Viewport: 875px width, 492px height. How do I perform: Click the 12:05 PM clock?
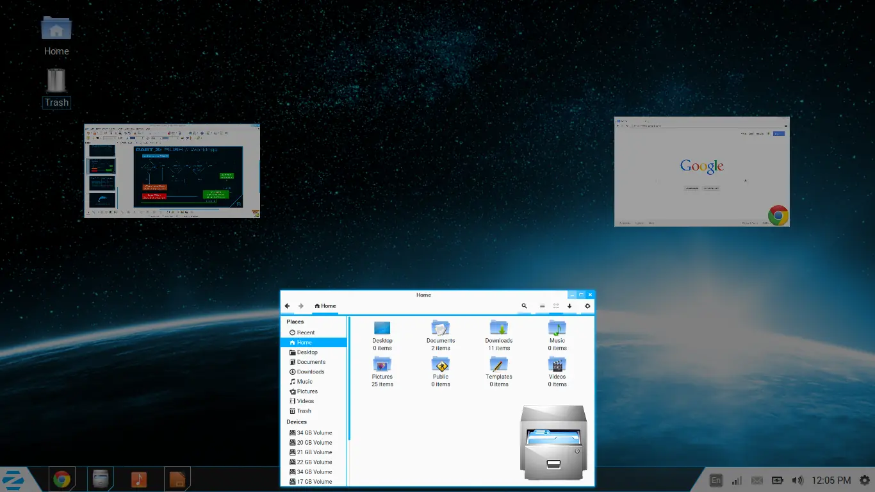pyautogui.click(x=831, y=480)
